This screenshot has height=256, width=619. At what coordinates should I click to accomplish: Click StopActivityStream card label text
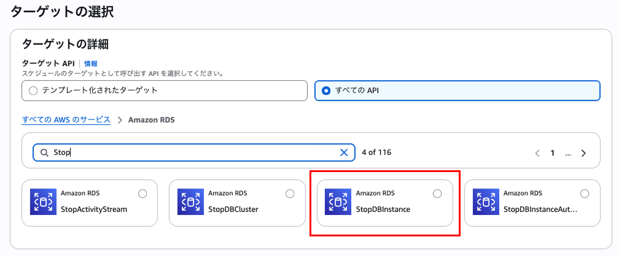[x=94, y=209]
